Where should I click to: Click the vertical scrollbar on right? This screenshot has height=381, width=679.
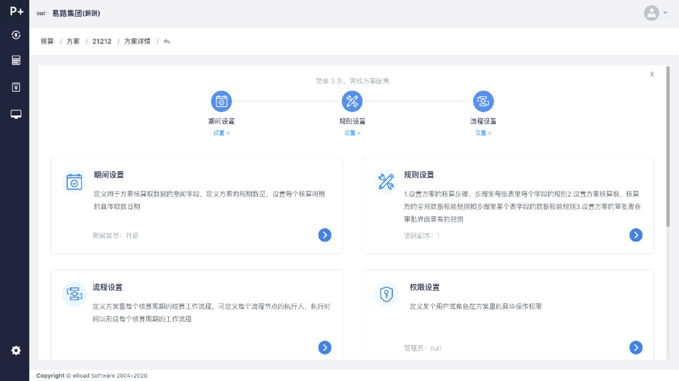pos(668,147)
